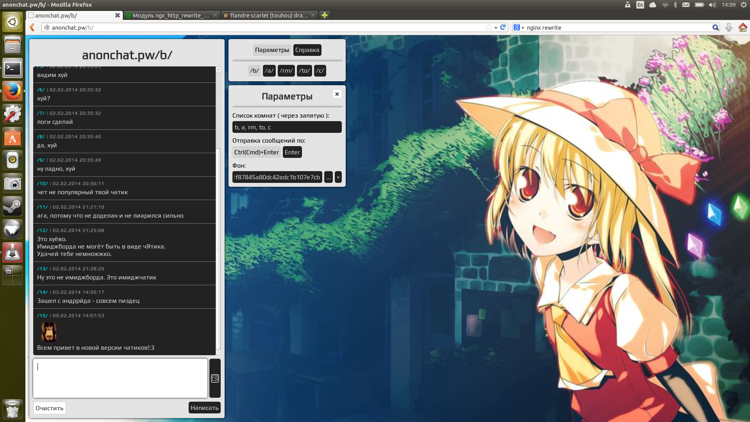The image size is (750, 422).
Task: Close the Параметры settings panel
Action: click(337, 94)
